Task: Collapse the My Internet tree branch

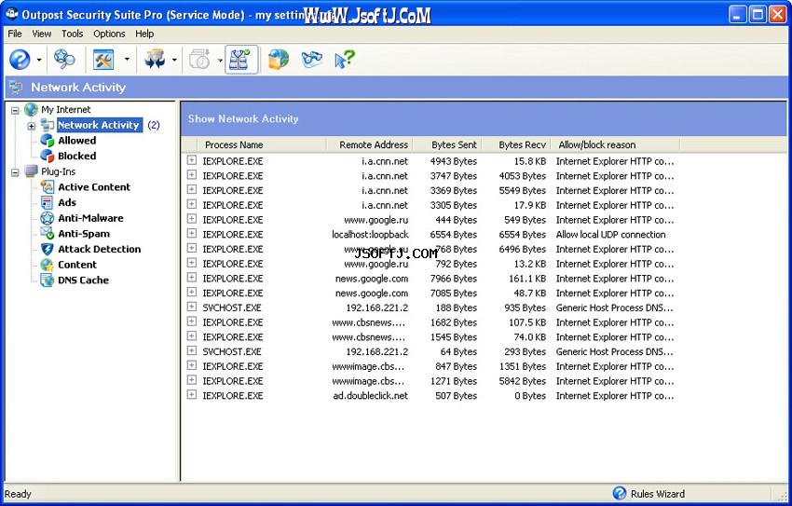Action: pos(15,110)
